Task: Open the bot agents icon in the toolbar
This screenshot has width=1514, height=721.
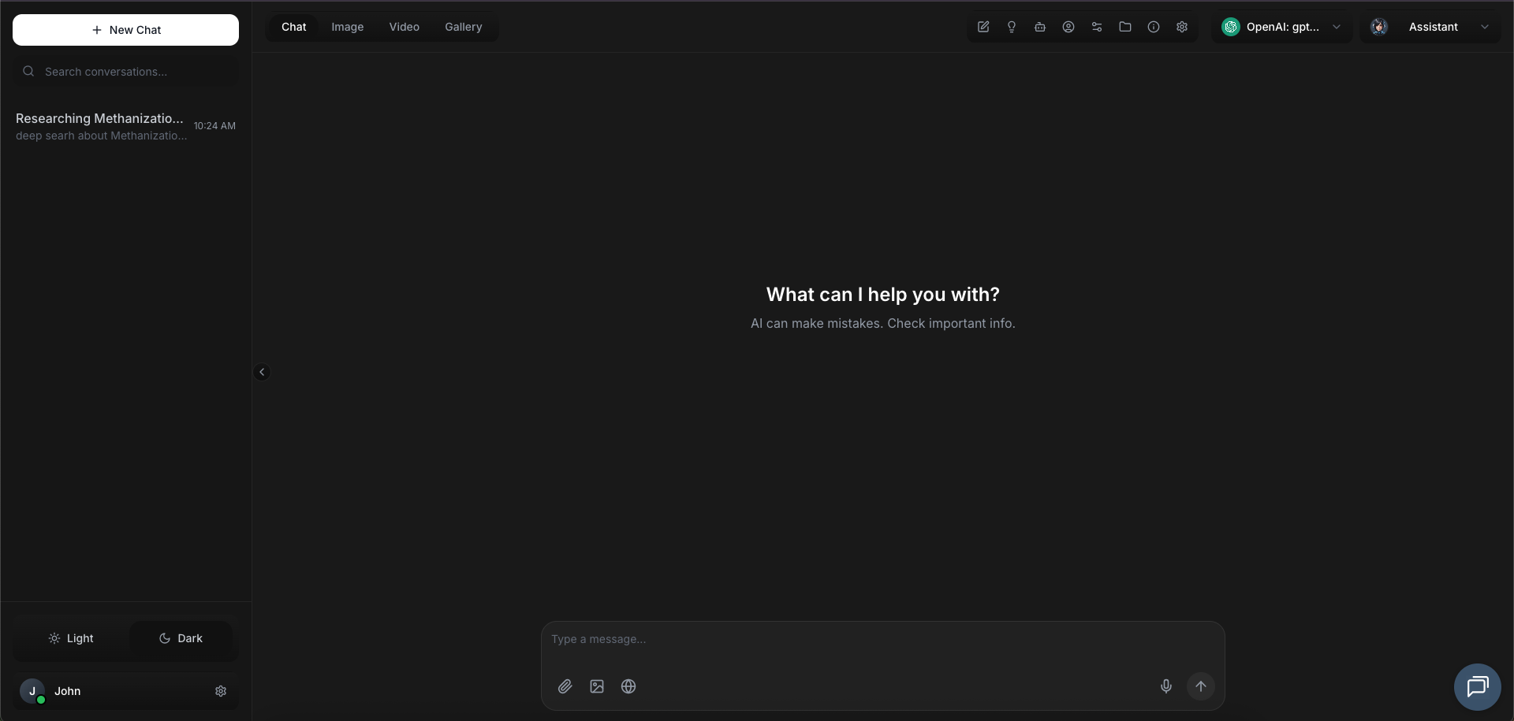Action: click(x=1040, y=27)
